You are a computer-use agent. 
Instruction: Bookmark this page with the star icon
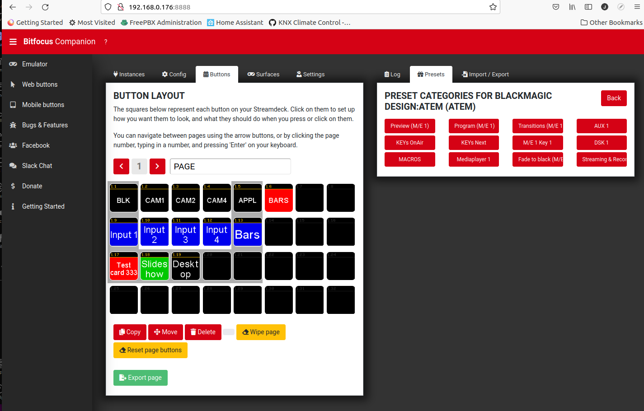pos(493,7)
